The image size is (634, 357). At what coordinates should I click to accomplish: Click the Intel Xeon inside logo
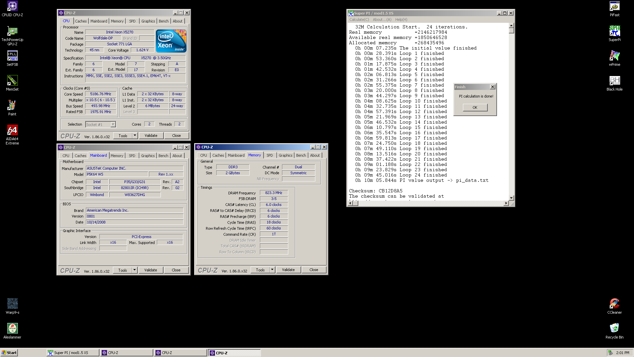click(x=171, y=41)
